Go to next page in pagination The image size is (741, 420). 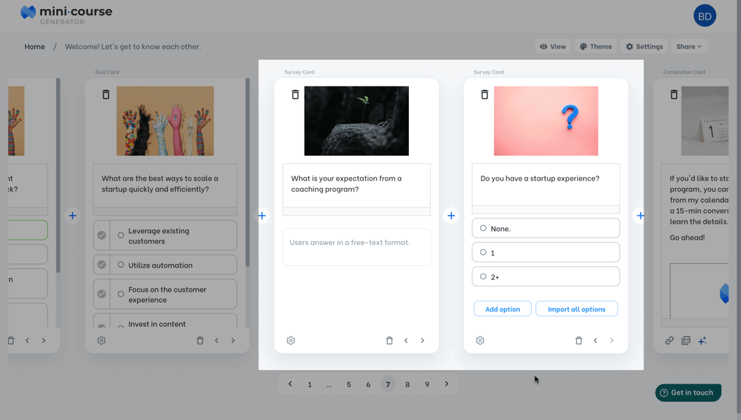pyautogui.click(x=447, y=384)
